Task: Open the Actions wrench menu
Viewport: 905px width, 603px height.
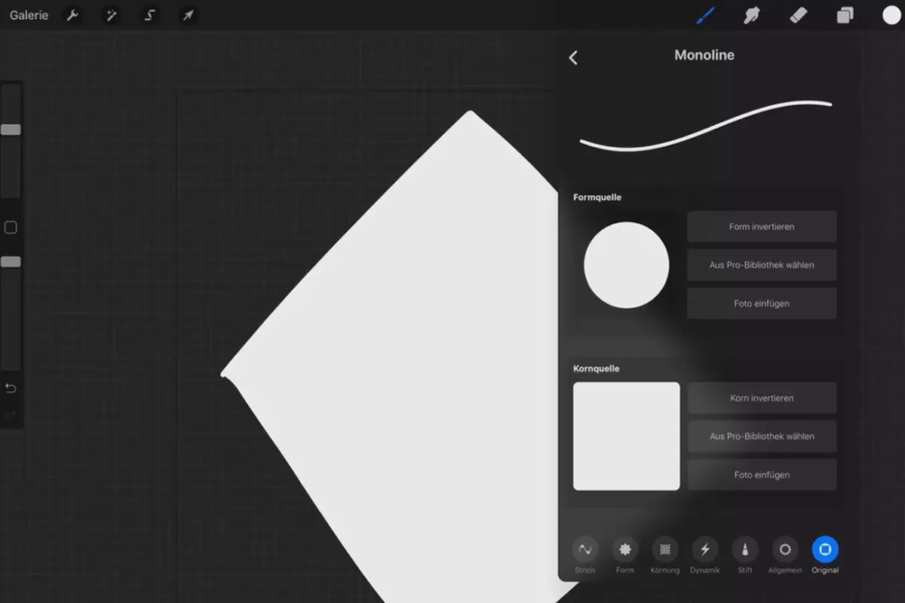Action: (73, 15)
